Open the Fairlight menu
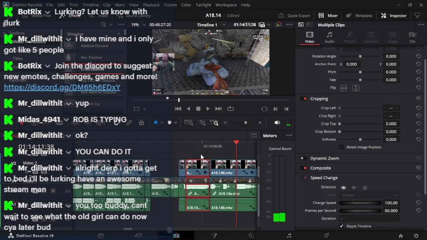 coord(203,5)
